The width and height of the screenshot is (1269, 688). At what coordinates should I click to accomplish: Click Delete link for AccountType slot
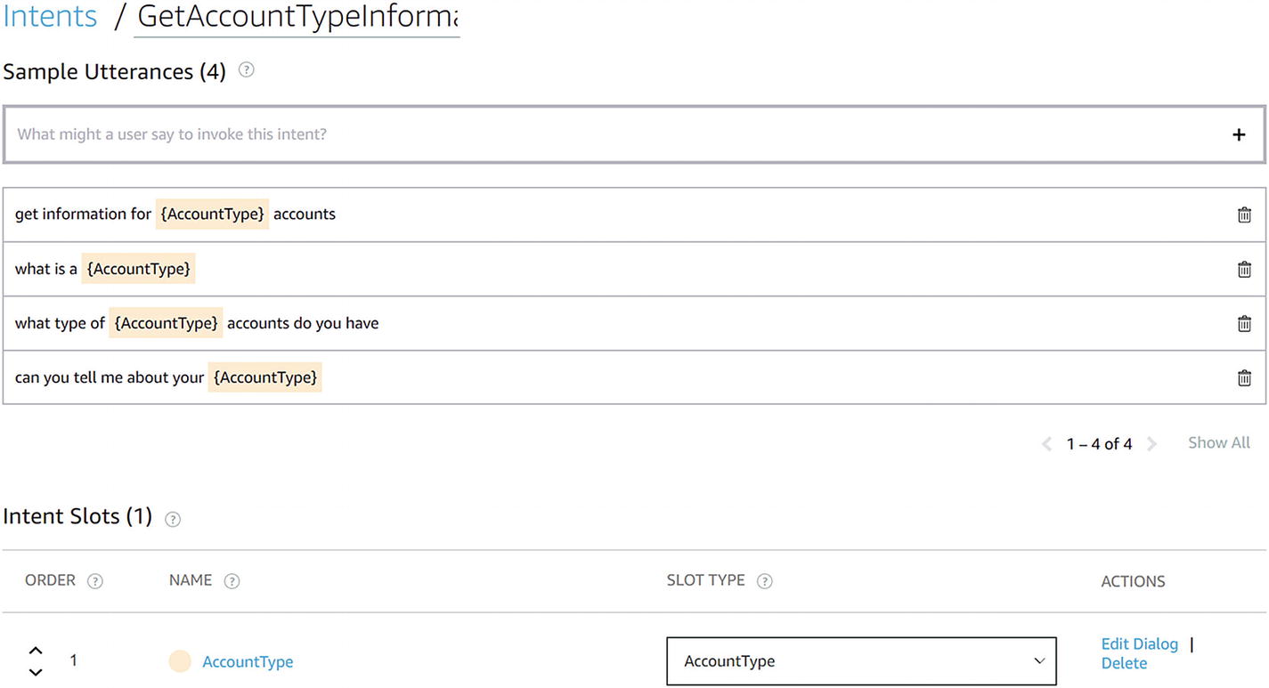(x=1124, y=663)
